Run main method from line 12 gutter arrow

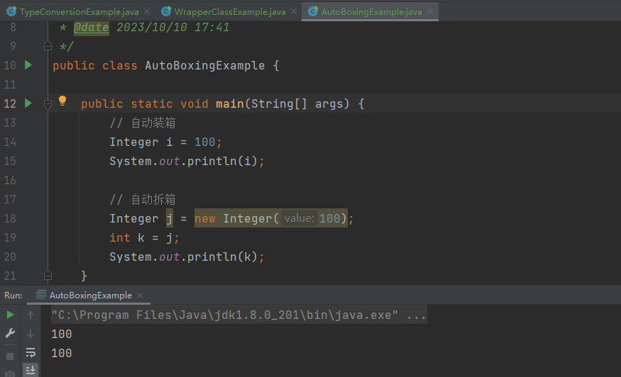28,103
